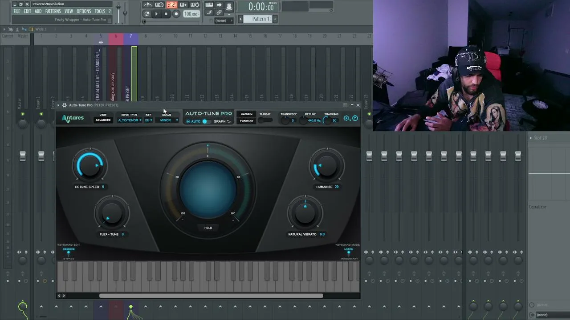
Task: Click the Throat length slider
Action: [x=265, y=120]
